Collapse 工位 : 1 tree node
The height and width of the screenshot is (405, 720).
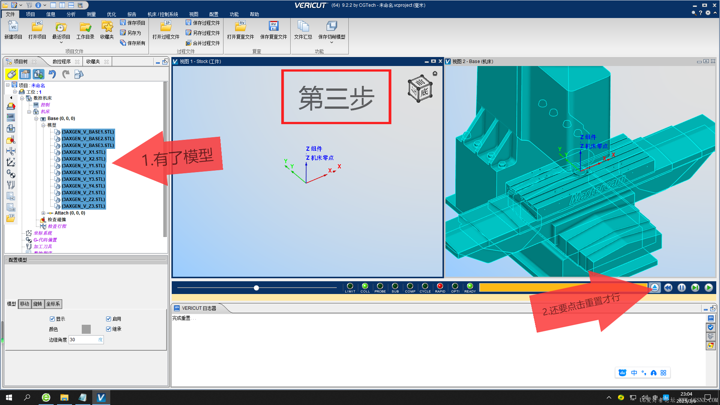point(15,91)
